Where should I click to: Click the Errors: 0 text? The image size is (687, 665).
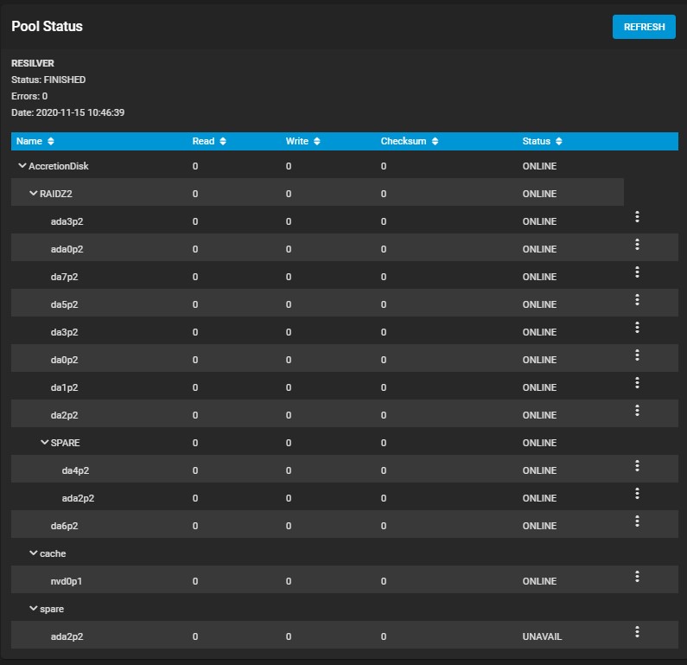click(29, 96)
